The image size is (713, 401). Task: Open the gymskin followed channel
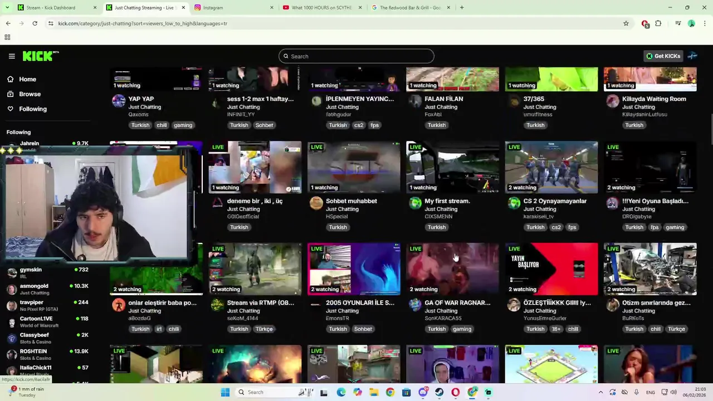tap(47, 273)
